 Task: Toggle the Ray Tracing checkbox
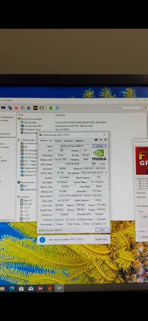(67, 224)
